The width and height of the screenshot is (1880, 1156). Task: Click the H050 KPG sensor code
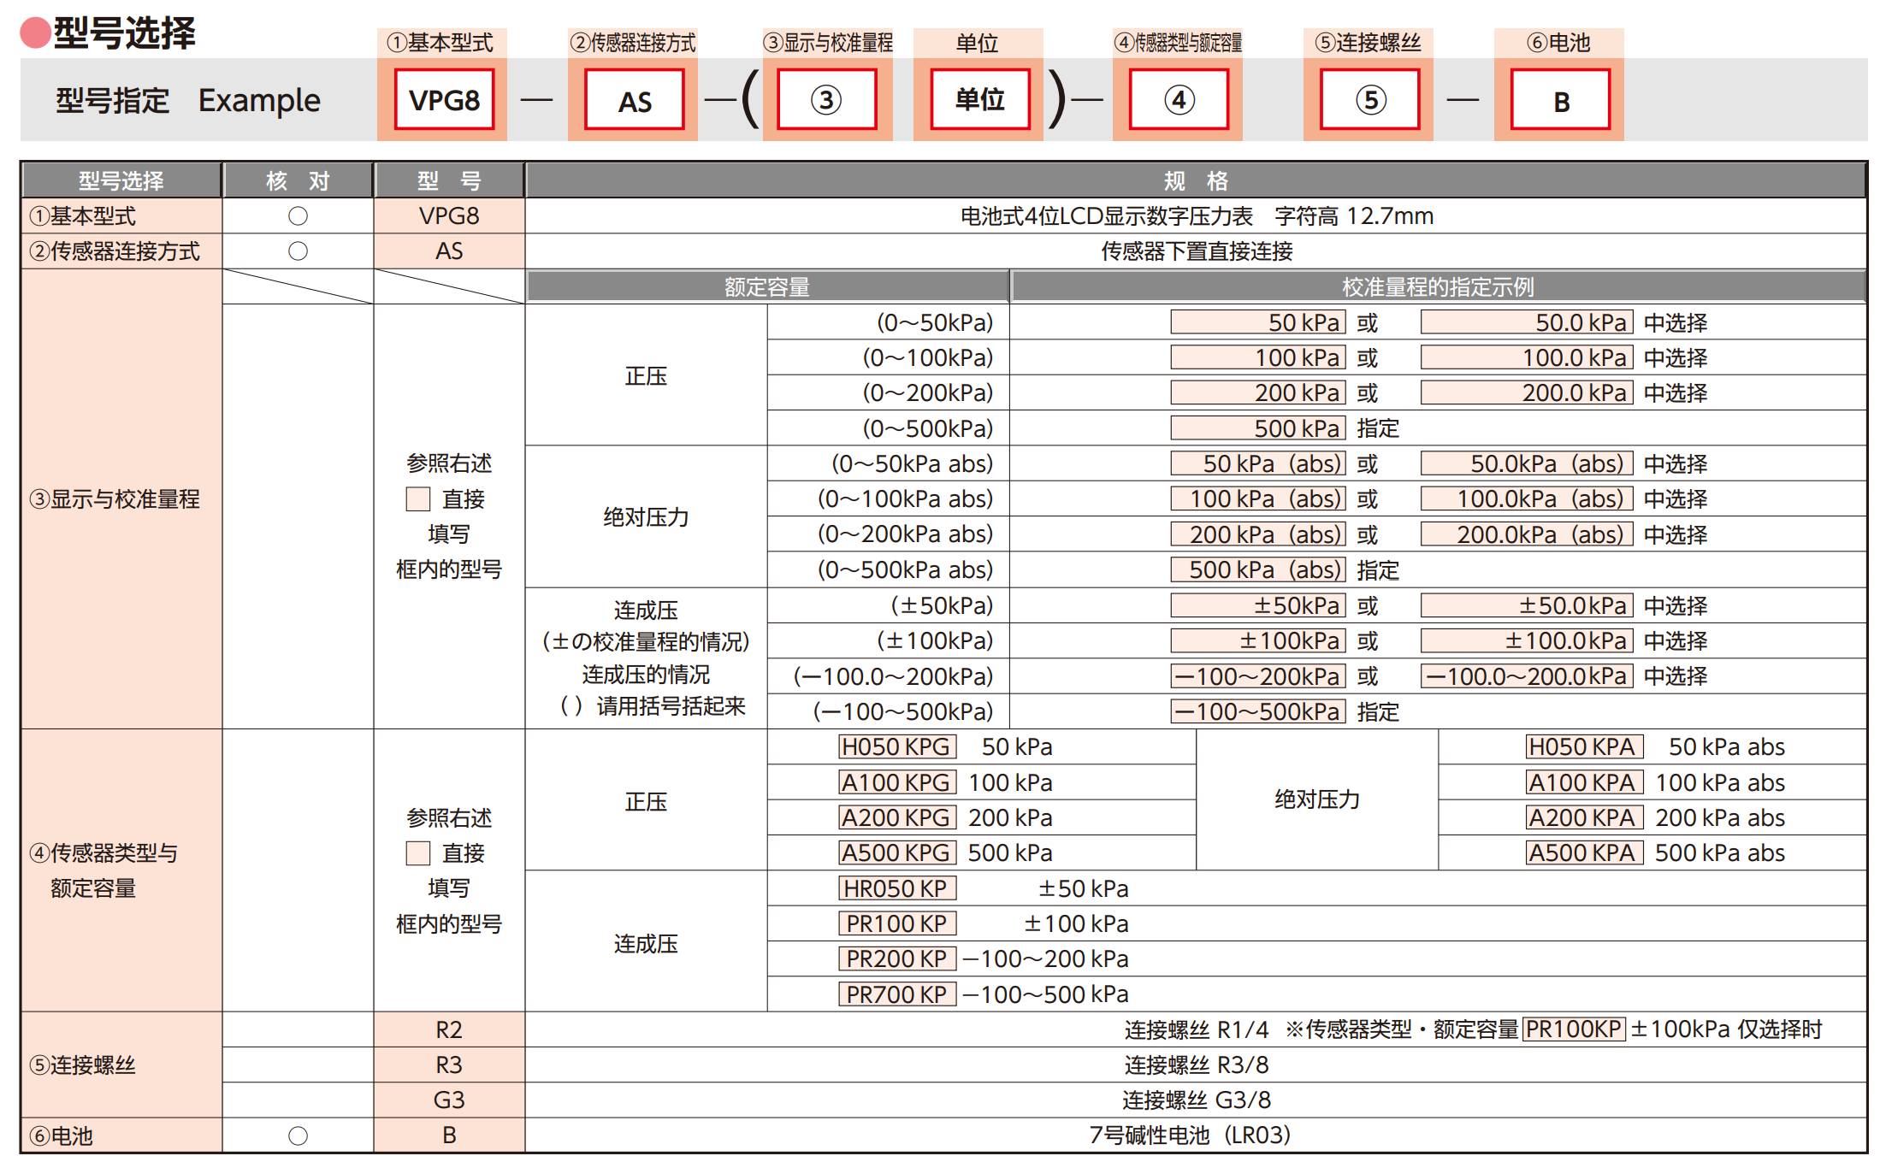click(x=896, y=746)
